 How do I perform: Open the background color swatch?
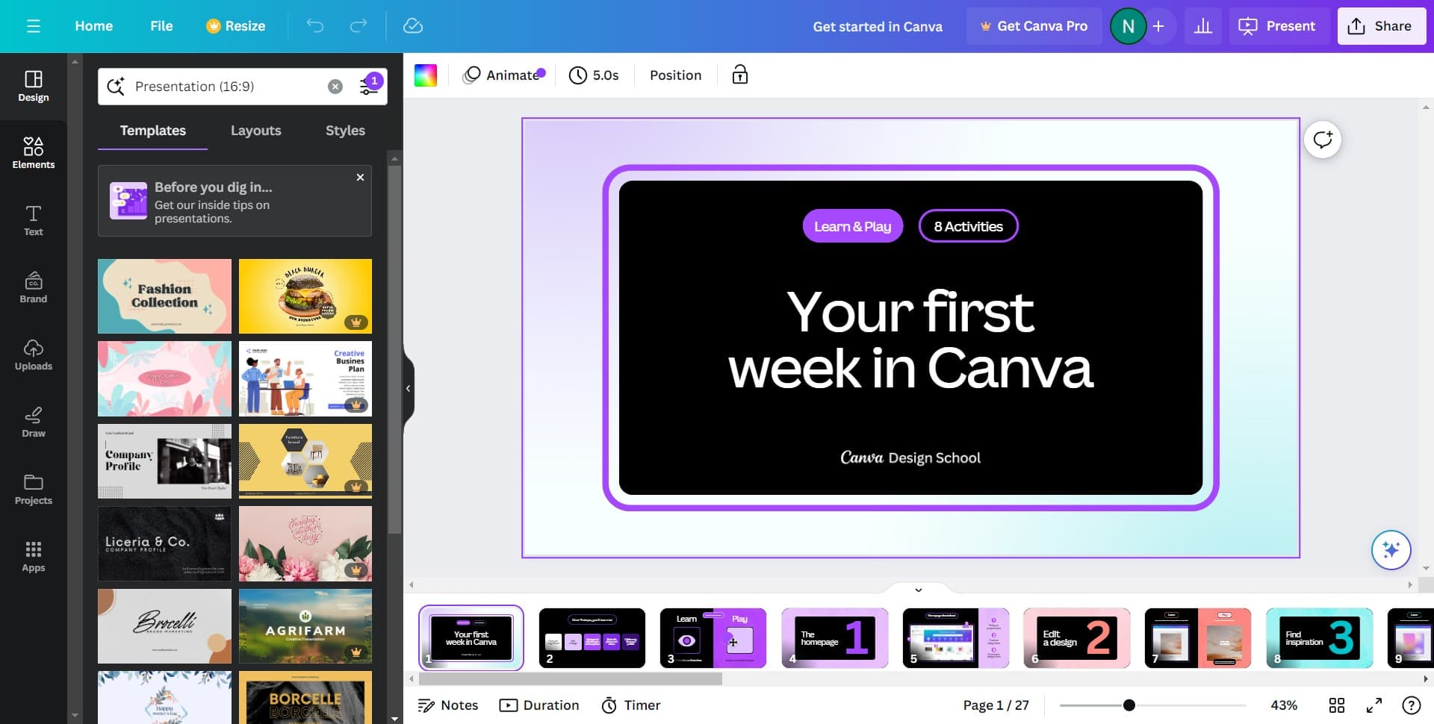[x=425, y=75]
